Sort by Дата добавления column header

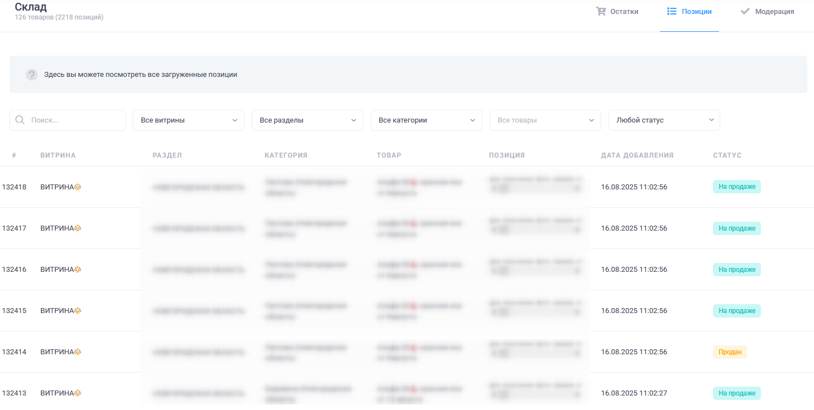click(638, 155)
